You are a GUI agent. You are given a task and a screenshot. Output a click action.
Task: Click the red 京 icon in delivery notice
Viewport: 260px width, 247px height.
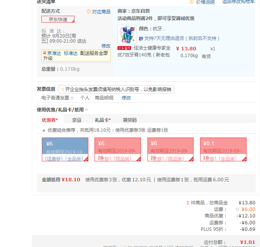click(45, 53)
